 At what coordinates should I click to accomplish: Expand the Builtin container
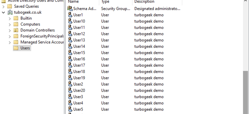10,18
